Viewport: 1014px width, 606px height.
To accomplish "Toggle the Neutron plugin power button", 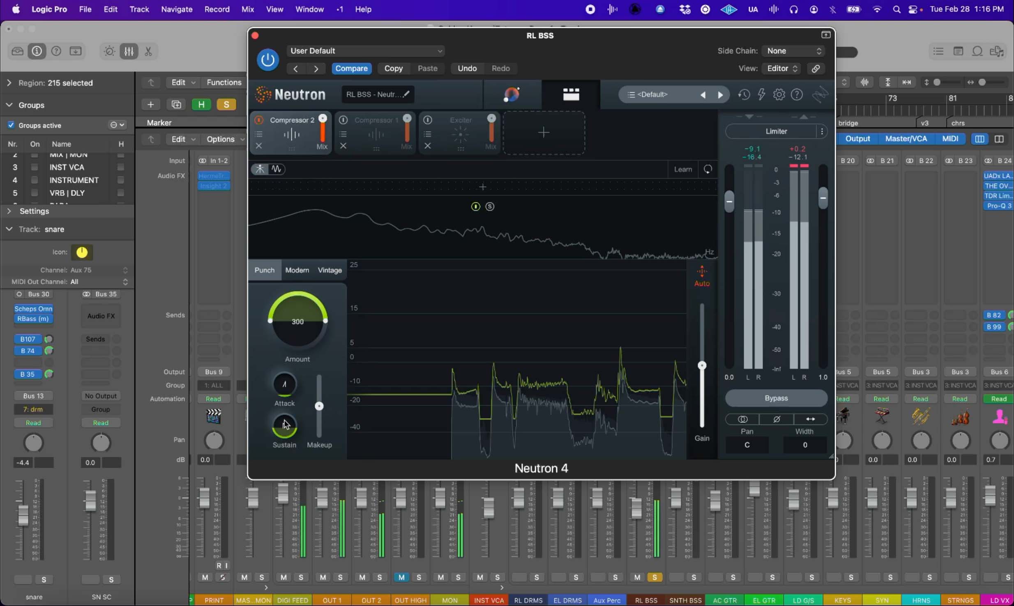I will click(267, 60).
